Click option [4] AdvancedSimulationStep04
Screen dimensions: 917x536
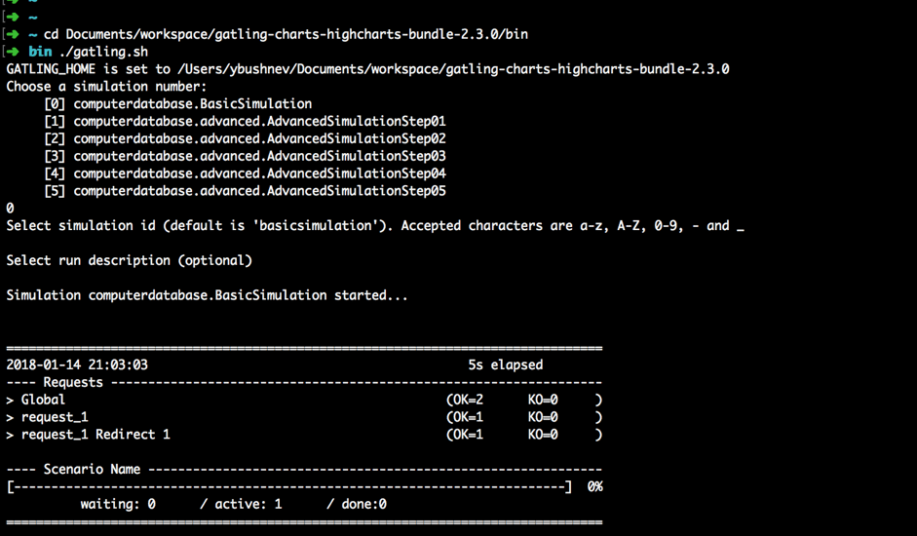[245, 173]
